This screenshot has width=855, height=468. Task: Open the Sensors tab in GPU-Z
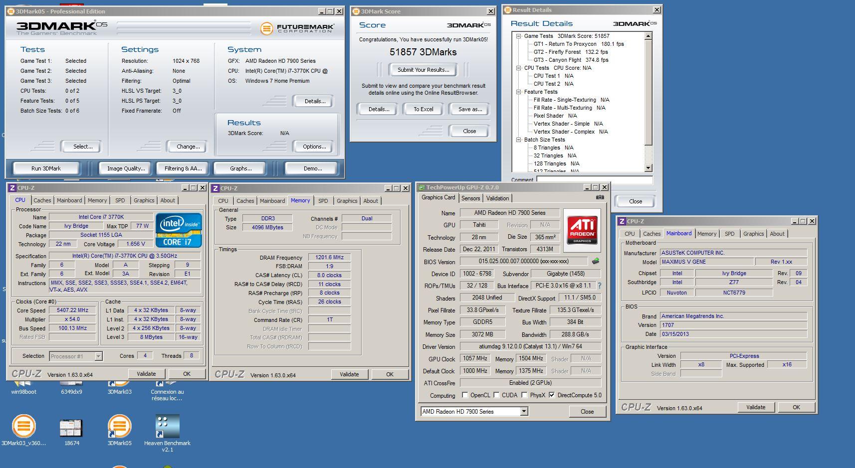pos(470,198)
